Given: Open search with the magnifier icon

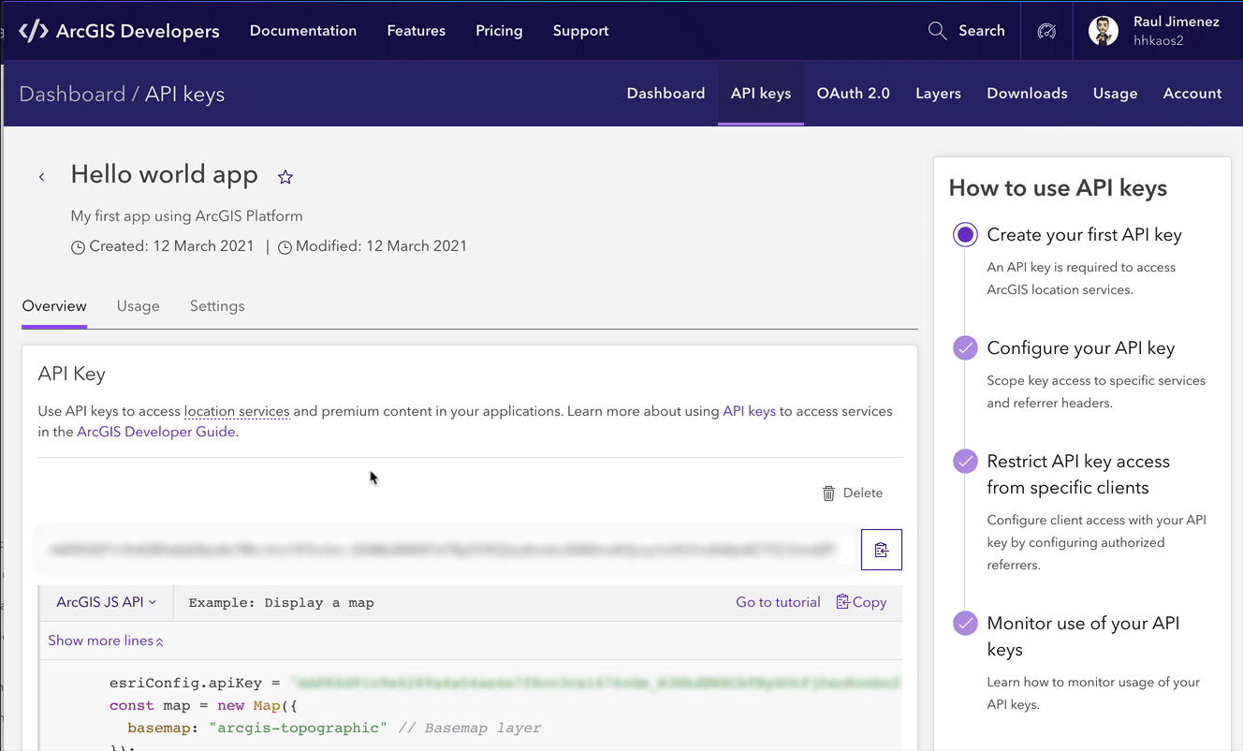Looking at the screenshot, I should pos(937,31).
